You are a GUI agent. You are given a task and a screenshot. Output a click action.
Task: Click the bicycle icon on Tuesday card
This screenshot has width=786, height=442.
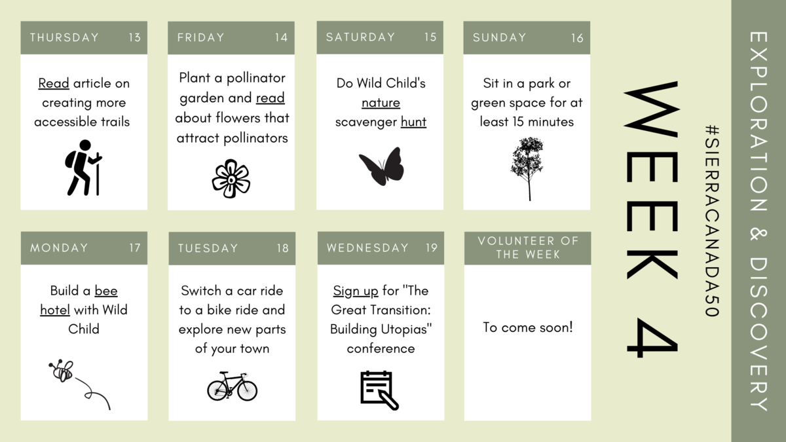(x=232, y=386)
